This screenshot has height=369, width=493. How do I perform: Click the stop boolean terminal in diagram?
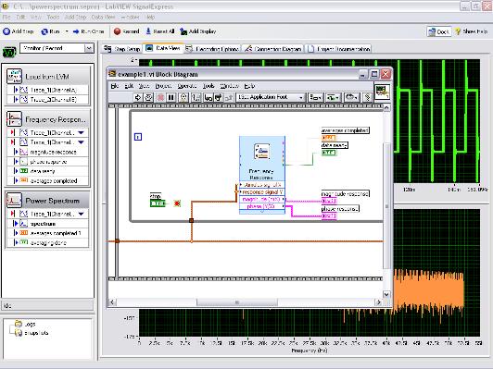tap(158, 203)
